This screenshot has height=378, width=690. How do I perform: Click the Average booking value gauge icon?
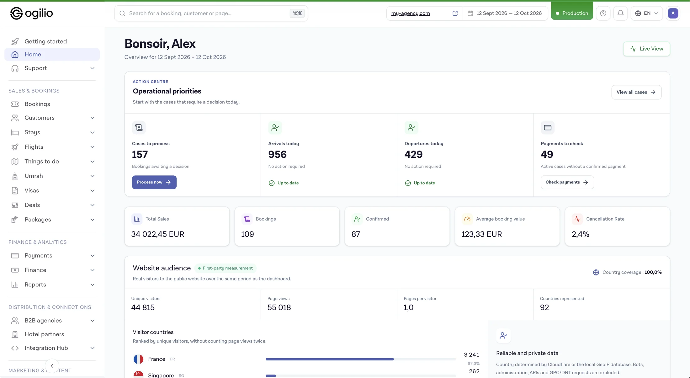click(x=467, y=219)
